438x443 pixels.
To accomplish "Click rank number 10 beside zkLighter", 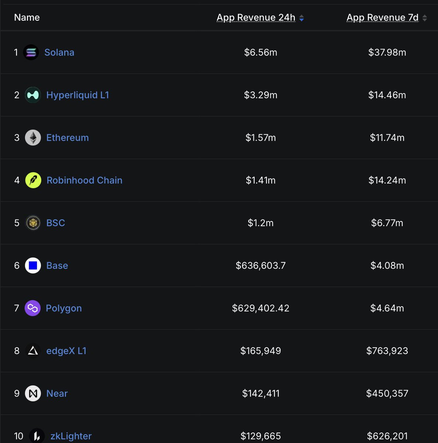I will (18, 436).
